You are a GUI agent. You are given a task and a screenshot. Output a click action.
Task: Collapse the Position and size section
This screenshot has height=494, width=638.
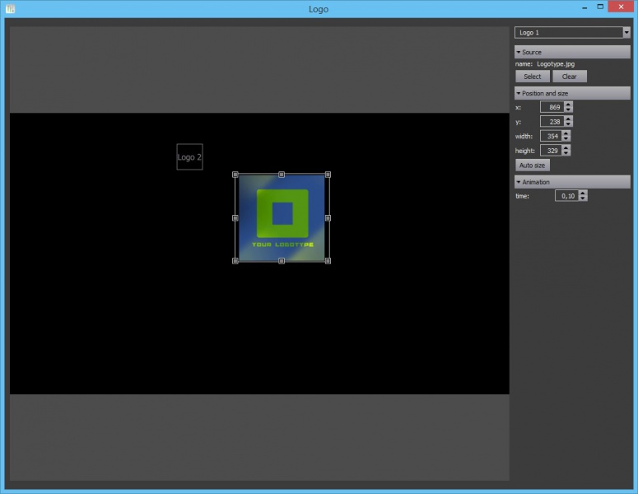(572, 93)
